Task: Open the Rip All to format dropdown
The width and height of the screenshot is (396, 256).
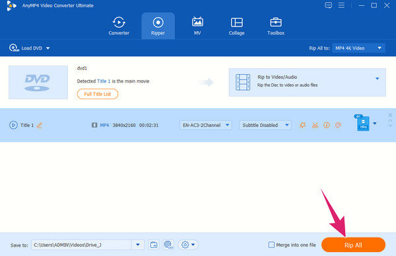Action: [x=358, y=48]
